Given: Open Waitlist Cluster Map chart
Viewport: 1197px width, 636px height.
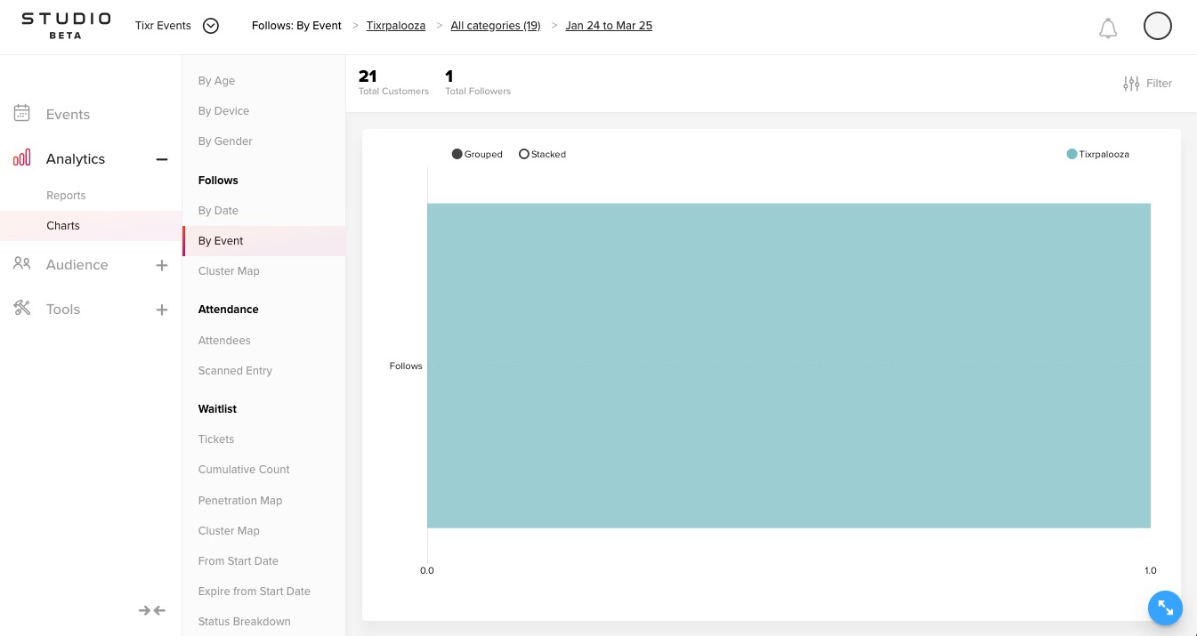Looking at the screenshot, I should 229,531.
